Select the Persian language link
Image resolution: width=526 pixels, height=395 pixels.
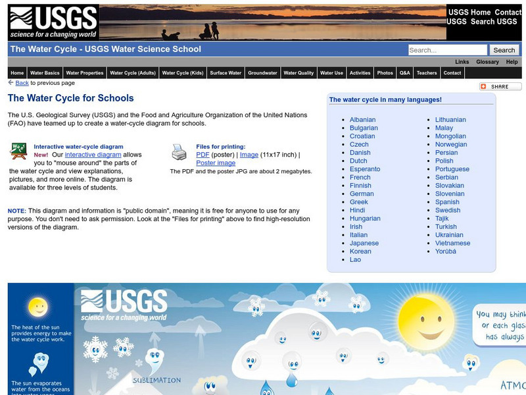(446, 153)
